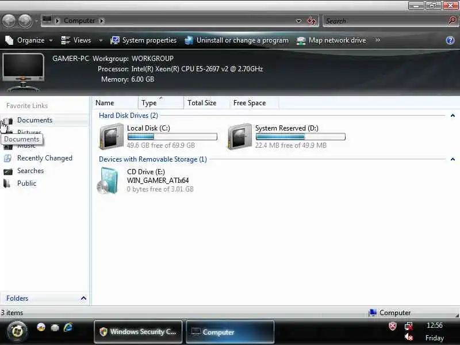Open the Organize menu
The width and height of the screenshot is (460, 345).
coord(29,40)
